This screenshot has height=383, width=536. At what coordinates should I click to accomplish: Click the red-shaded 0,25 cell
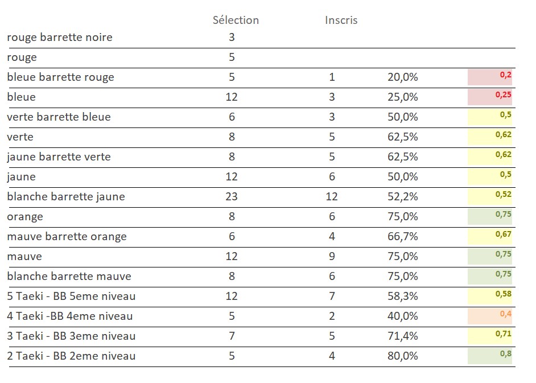(x=490, y=97)
